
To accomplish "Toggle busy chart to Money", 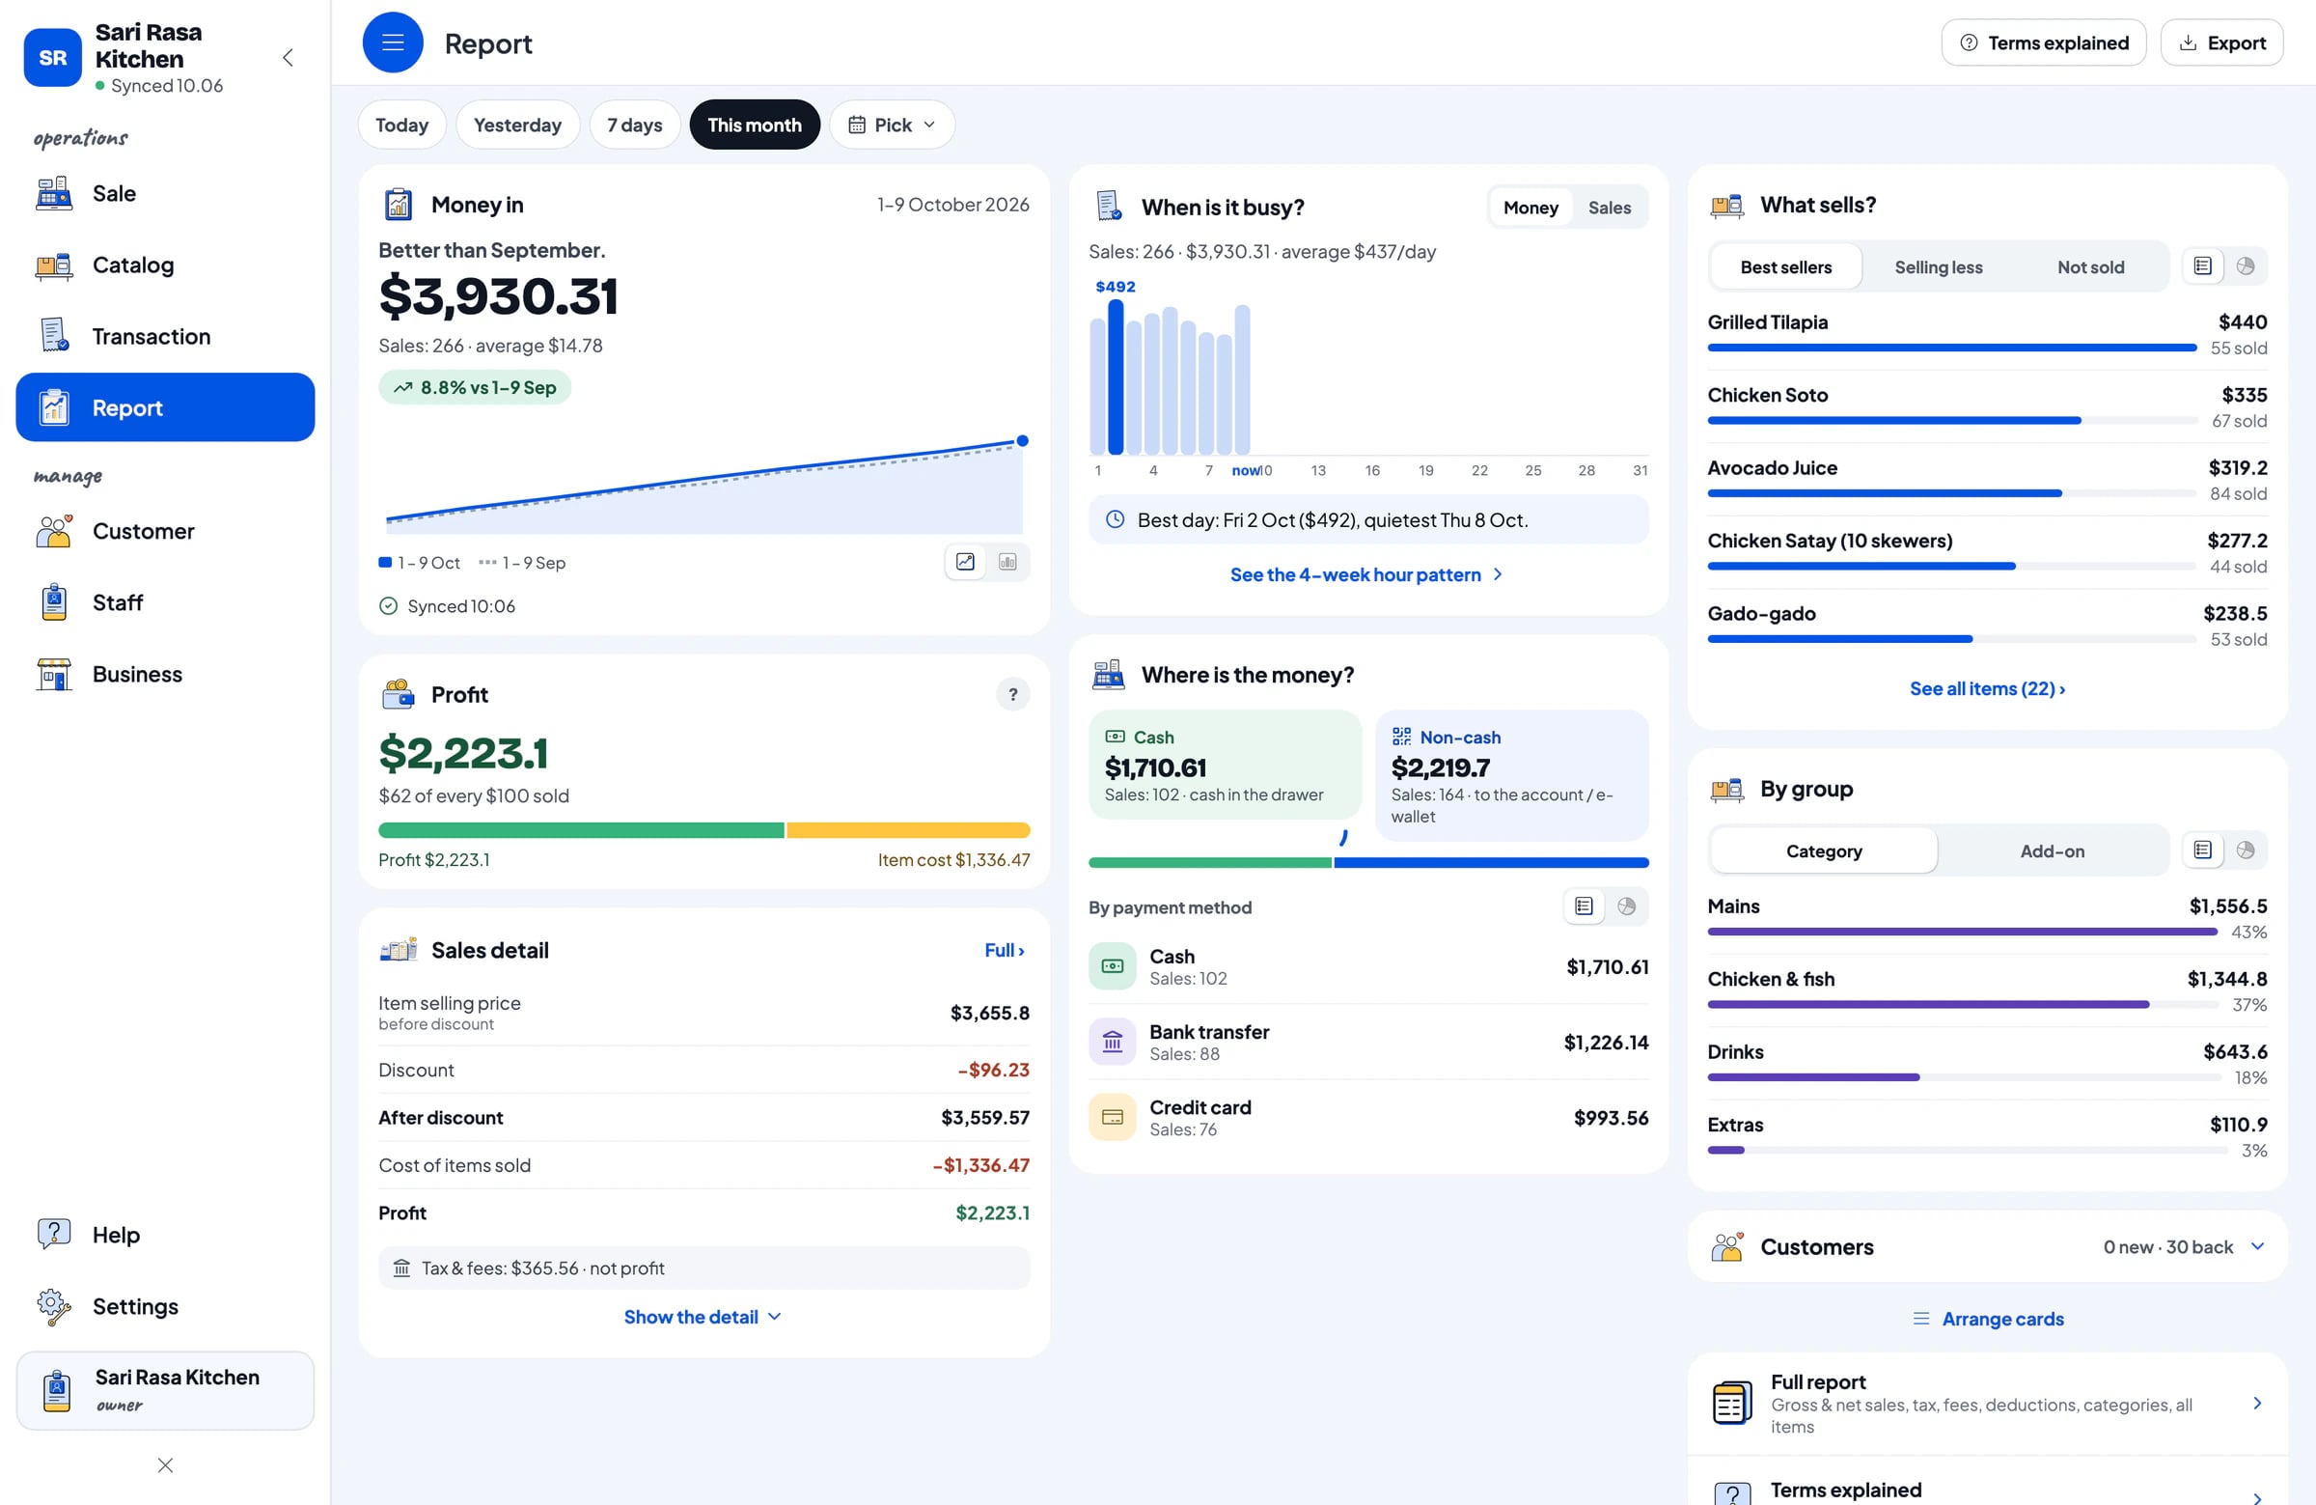I will [x=1530, y=208].
